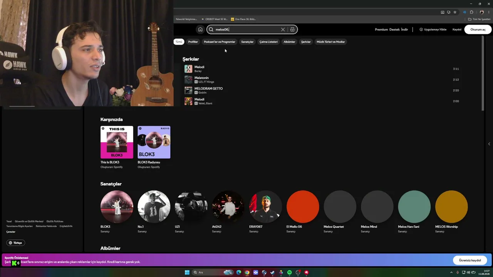The height and width of the screenshot is (277, 493).
Task: Select the Sanatçılar filter chip
Action: (247, 42)
